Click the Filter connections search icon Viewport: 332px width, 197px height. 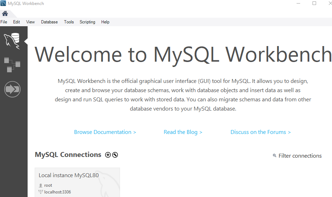click(x=275, y=156)
